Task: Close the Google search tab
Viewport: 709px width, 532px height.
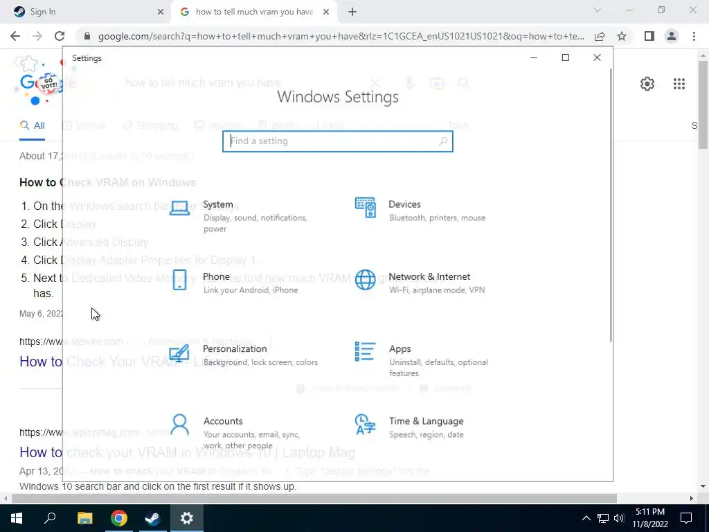Action: click(326, 12)
